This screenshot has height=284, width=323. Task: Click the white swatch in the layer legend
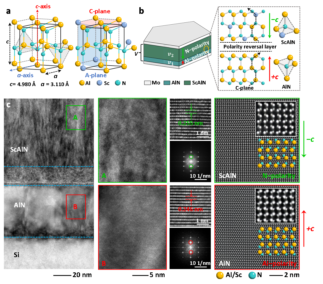pos(147,83)
